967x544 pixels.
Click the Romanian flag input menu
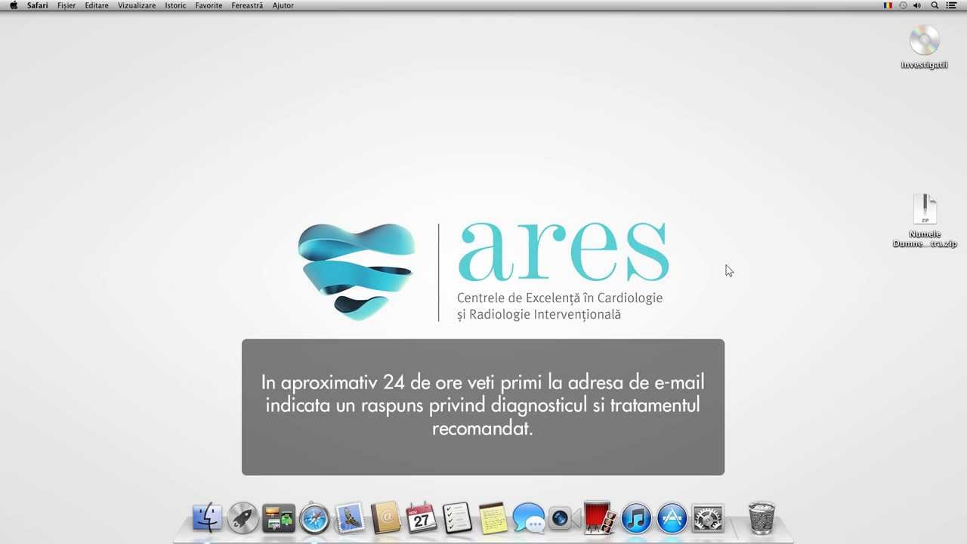888,5
